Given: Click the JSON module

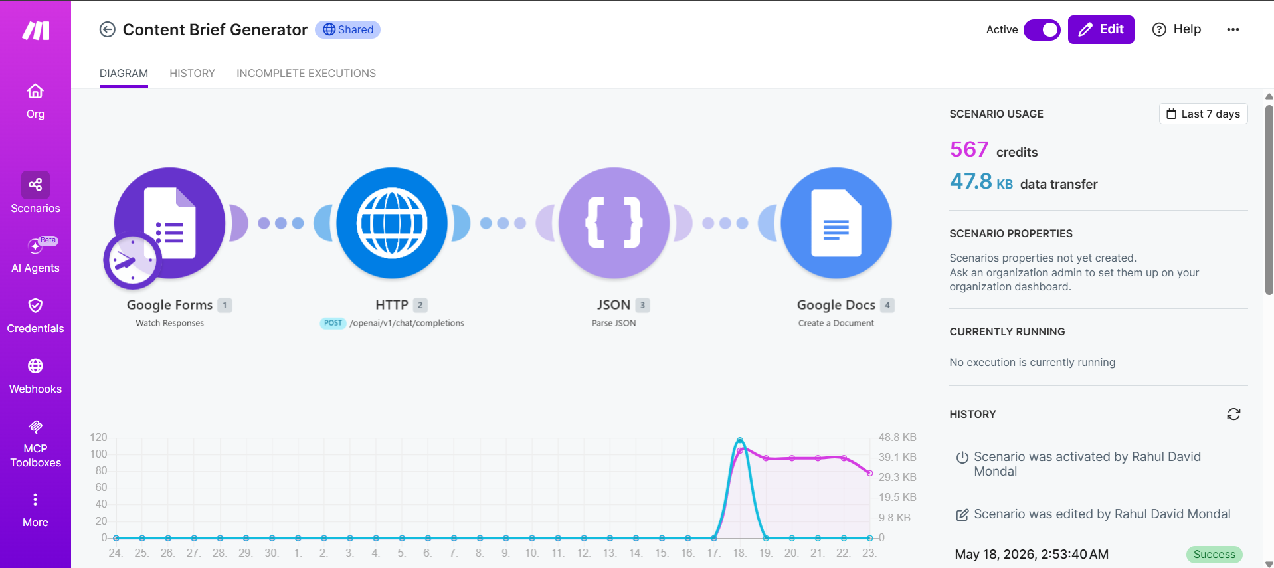Looking at the screenshot, I should click(x=614, y=223).
